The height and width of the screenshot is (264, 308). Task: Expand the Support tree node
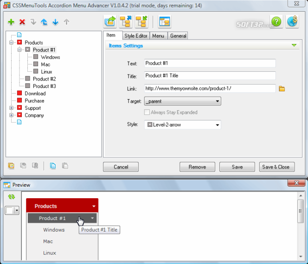click(12, 108)
